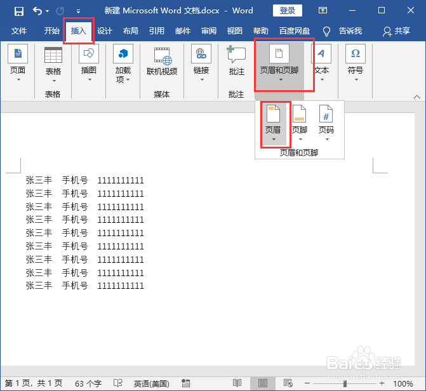Click page count '第 1 页, 共 1 页'
Screen dimensions: 426x391
tap(34, 383)
